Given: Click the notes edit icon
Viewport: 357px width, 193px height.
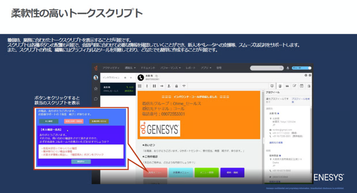Looking at the screenshot, I should pyautogui.click(x=294, y=86).
